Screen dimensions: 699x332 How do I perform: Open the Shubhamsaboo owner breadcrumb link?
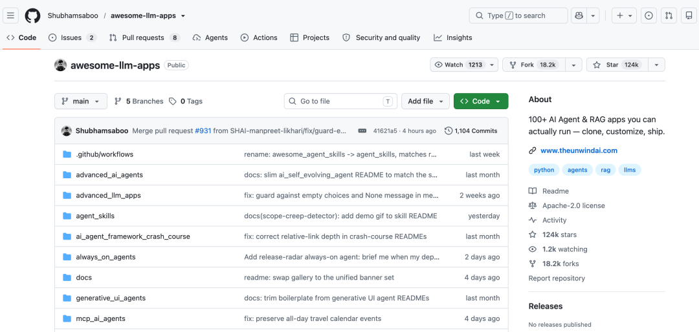click(72, 16)
